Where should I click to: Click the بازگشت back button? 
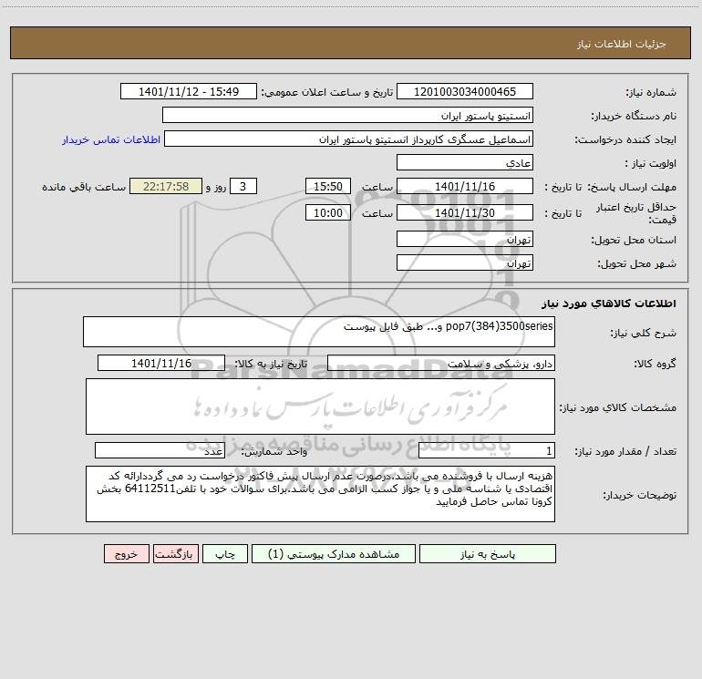tap(175, 554)
